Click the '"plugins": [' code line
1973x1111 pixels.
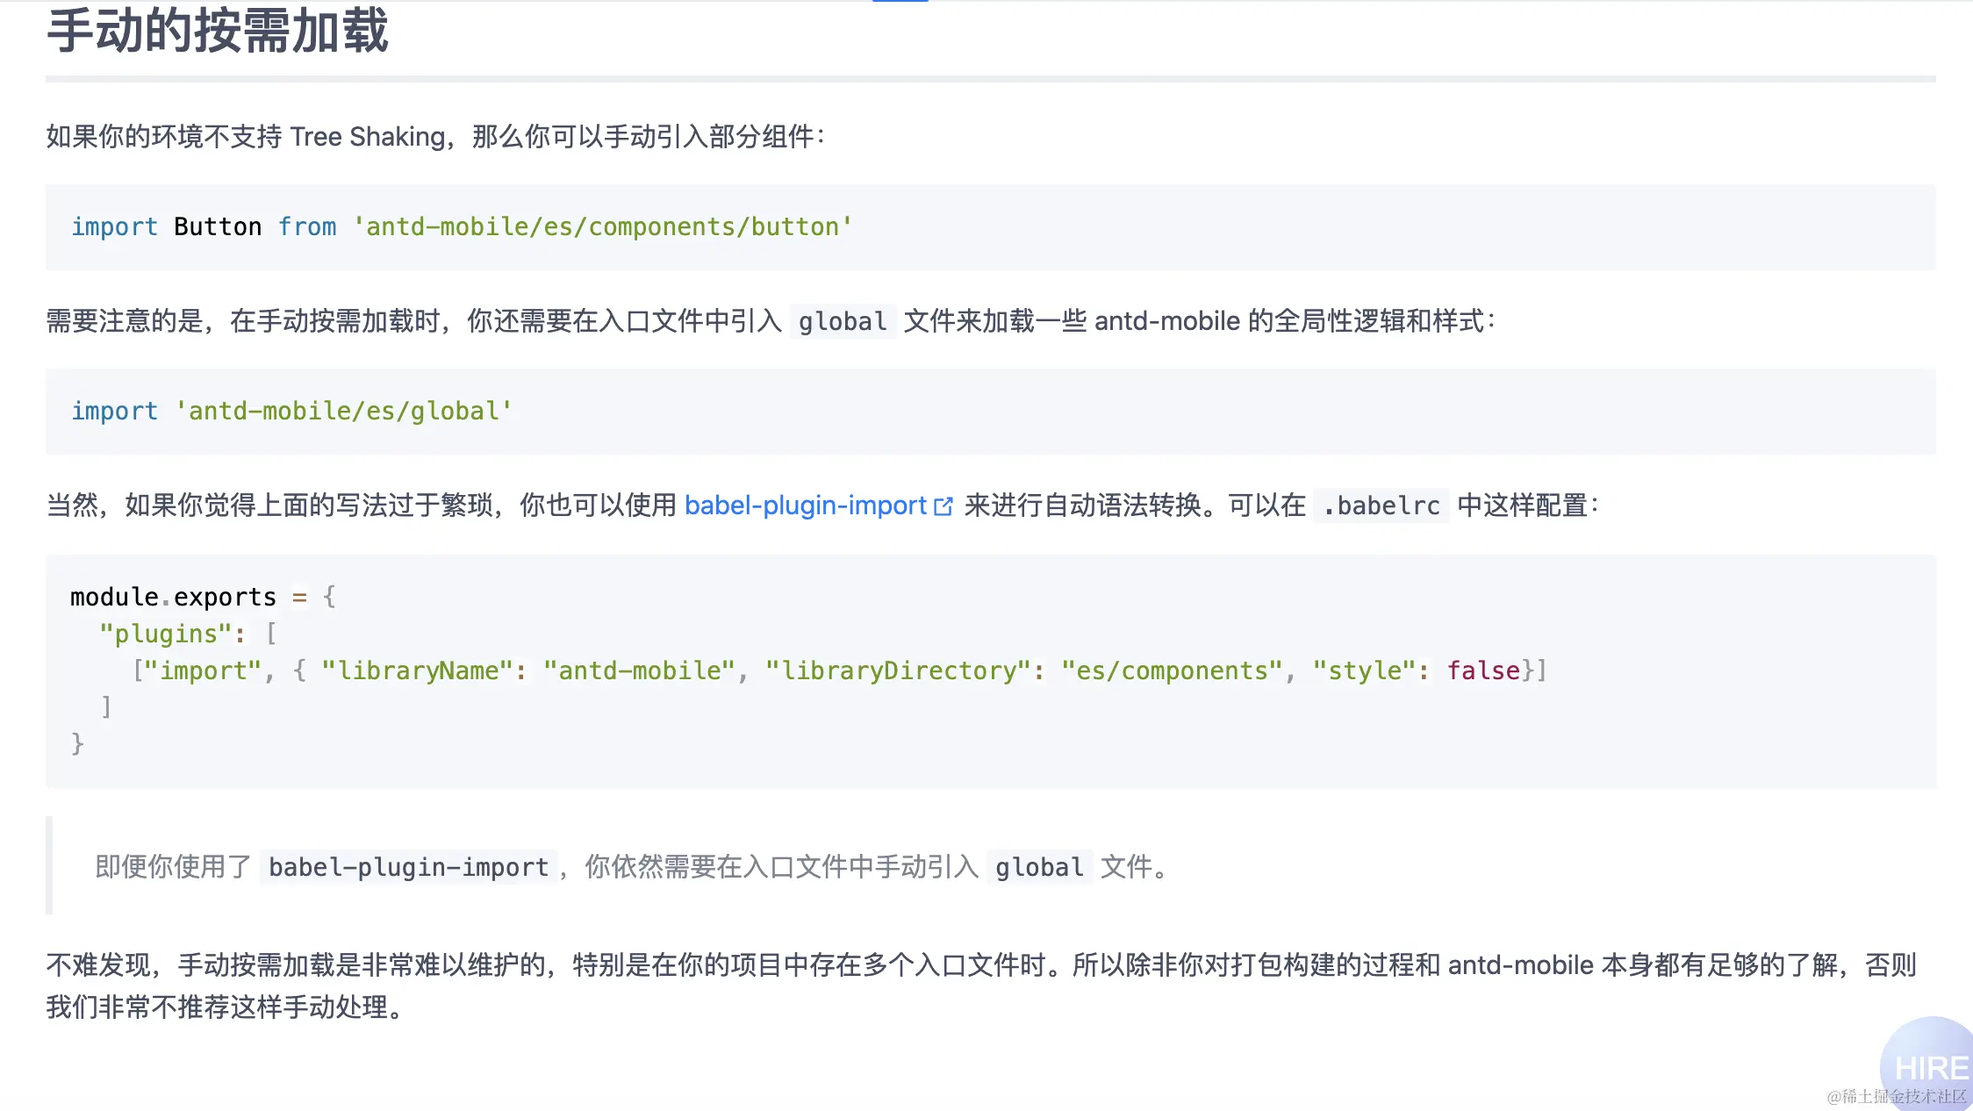[x=188, y=634]
